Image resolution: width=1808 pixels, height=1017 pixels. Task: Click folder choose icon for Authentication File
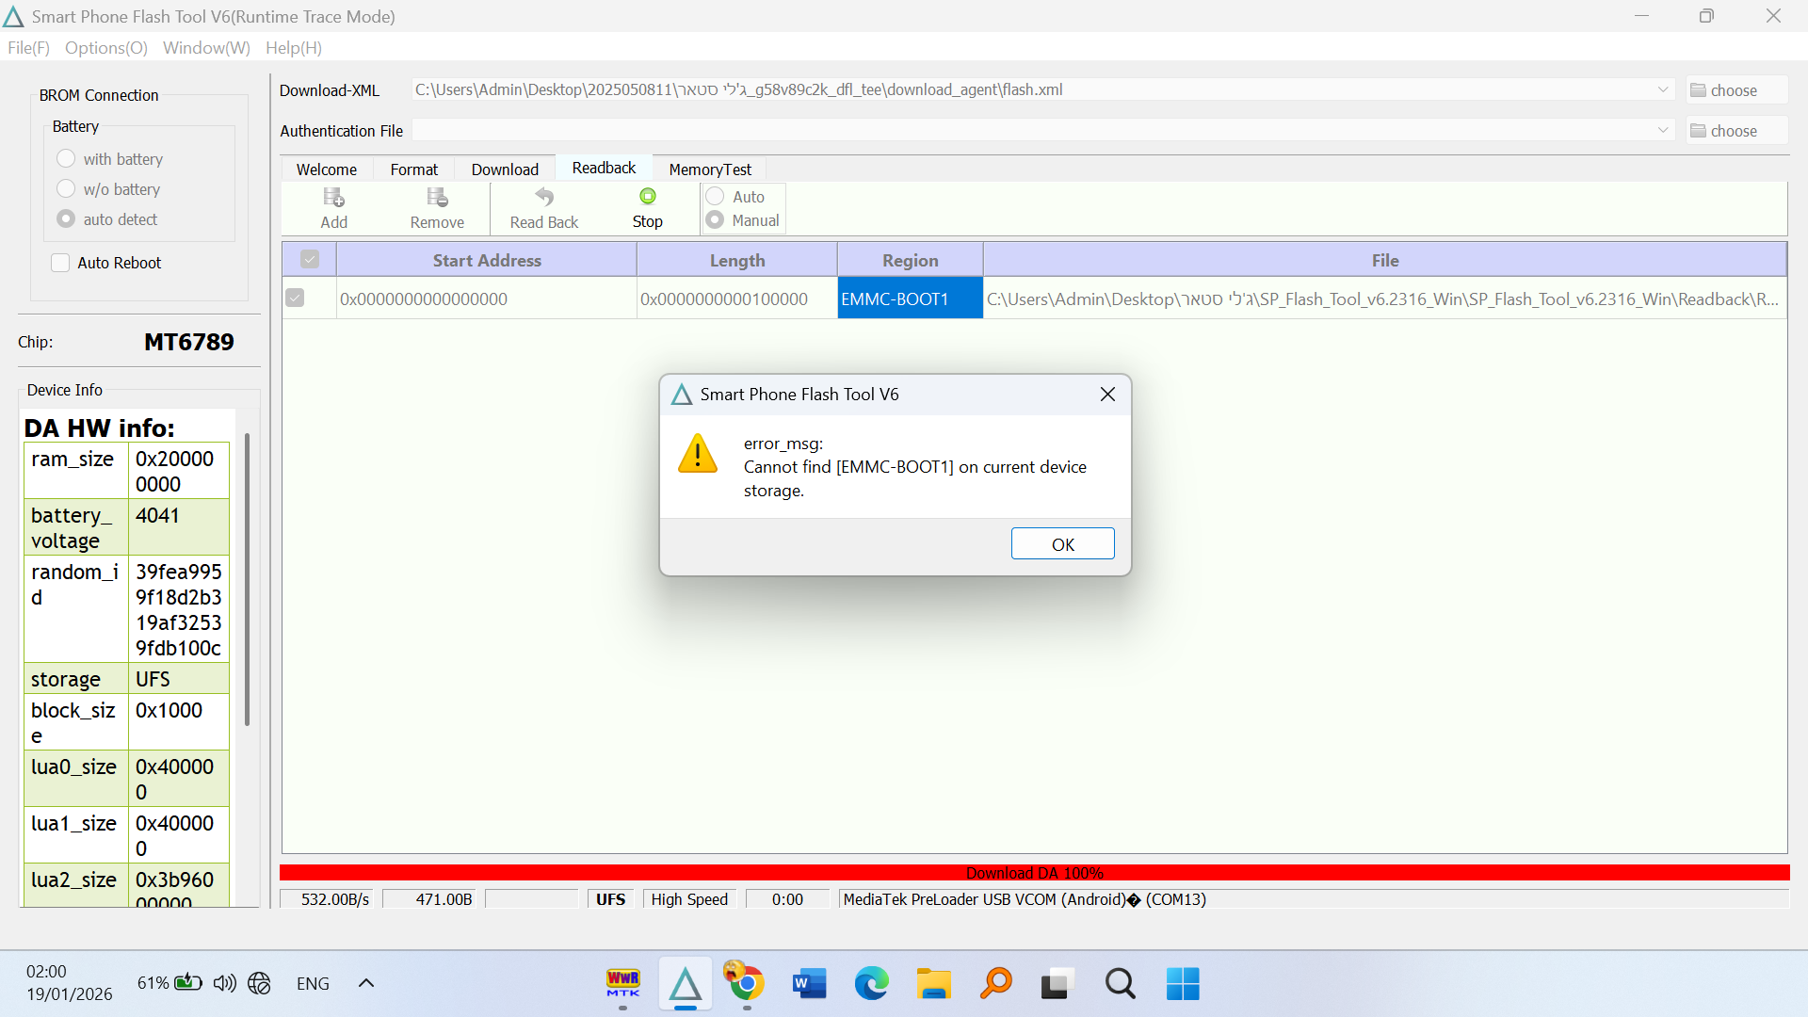click(1699, 131)
